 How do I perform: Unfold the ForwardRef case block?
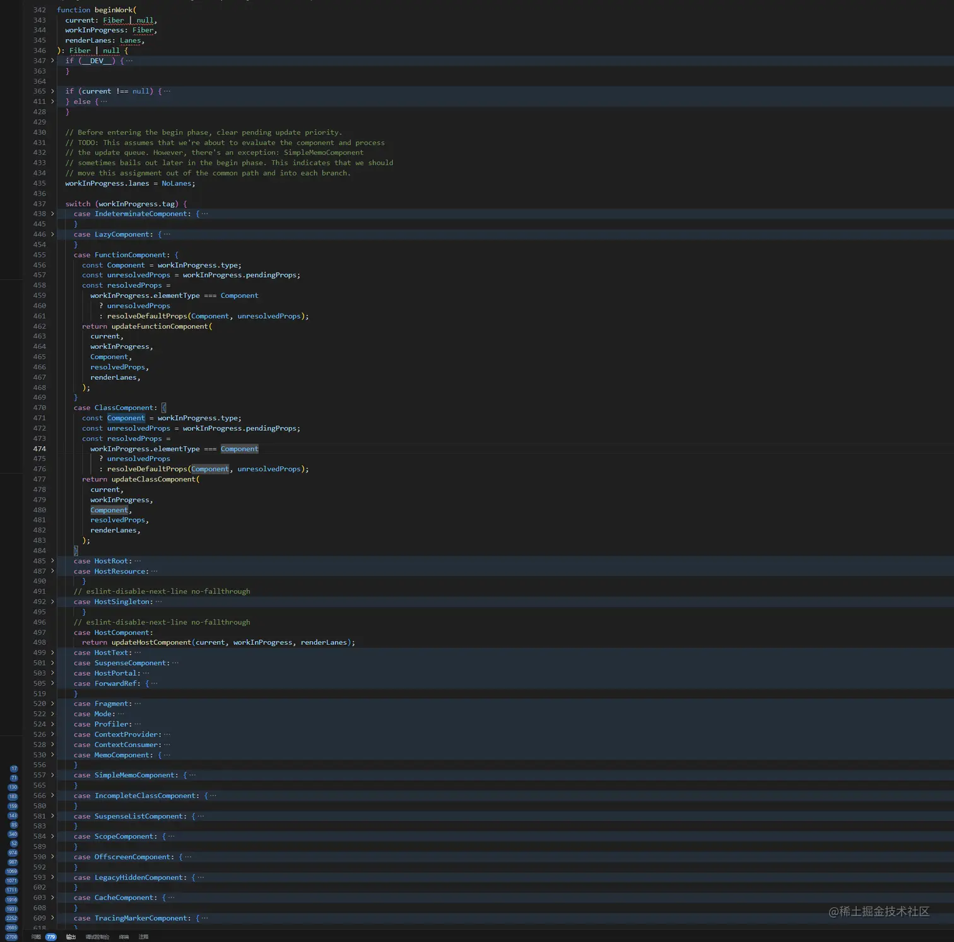tap(52, 683)
